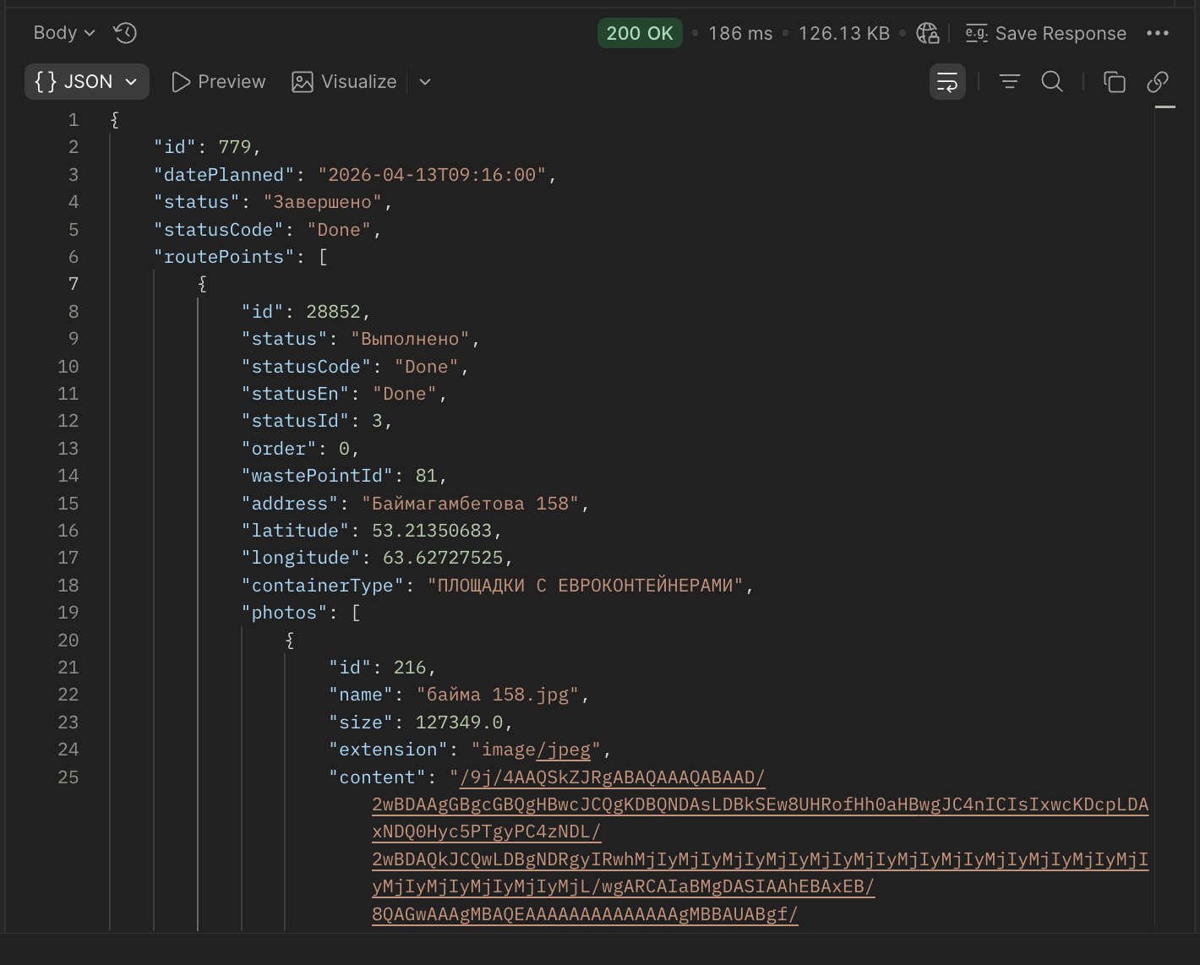1200x965 pixels.
Task: Click the 200 OK status badge
Action: coord(640,33)
